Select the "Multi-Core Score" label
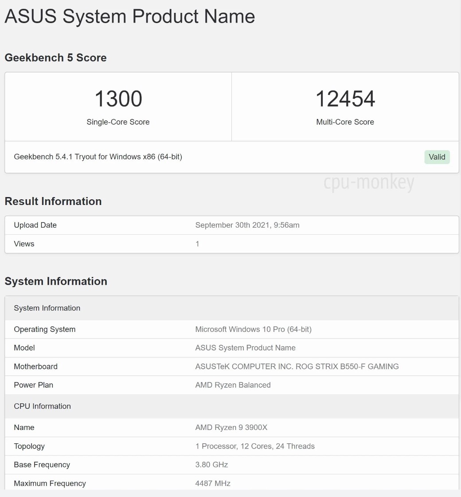 (345, 122)
